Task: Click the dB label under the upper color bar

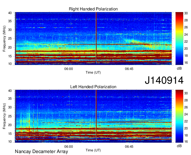Action: coord(179,69)
